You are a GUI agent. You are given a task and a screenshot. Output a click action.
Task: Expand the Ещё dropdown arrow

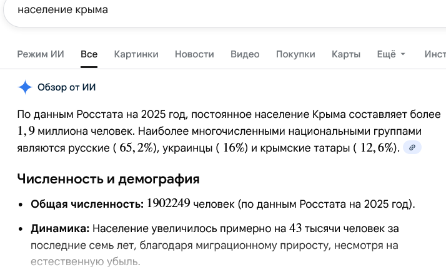tap(403, 54)
